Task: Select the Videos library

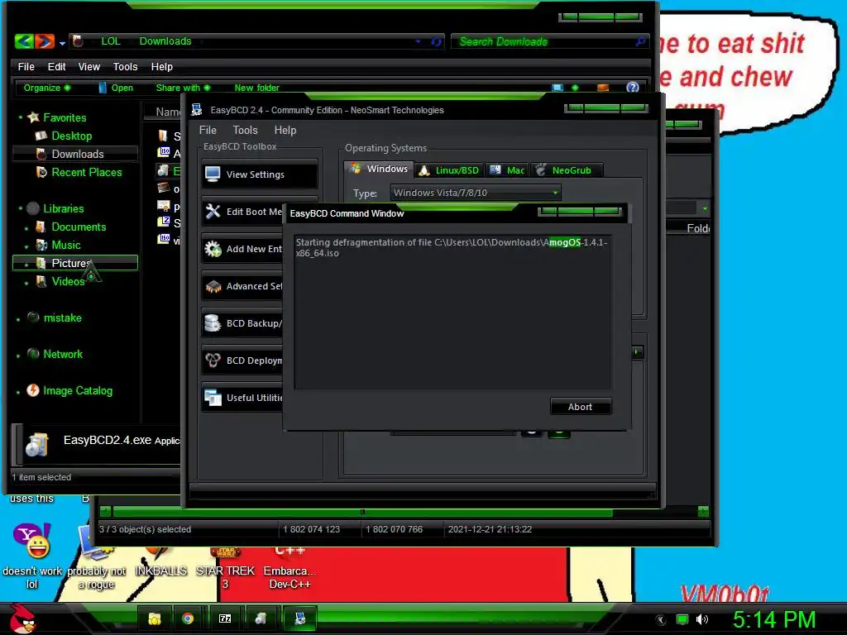Action: point(68,281)
